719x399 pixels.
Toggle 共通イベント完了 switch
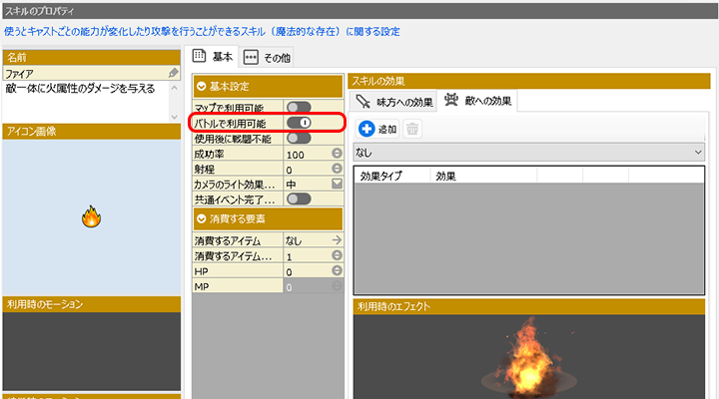(x=299, y=199)
